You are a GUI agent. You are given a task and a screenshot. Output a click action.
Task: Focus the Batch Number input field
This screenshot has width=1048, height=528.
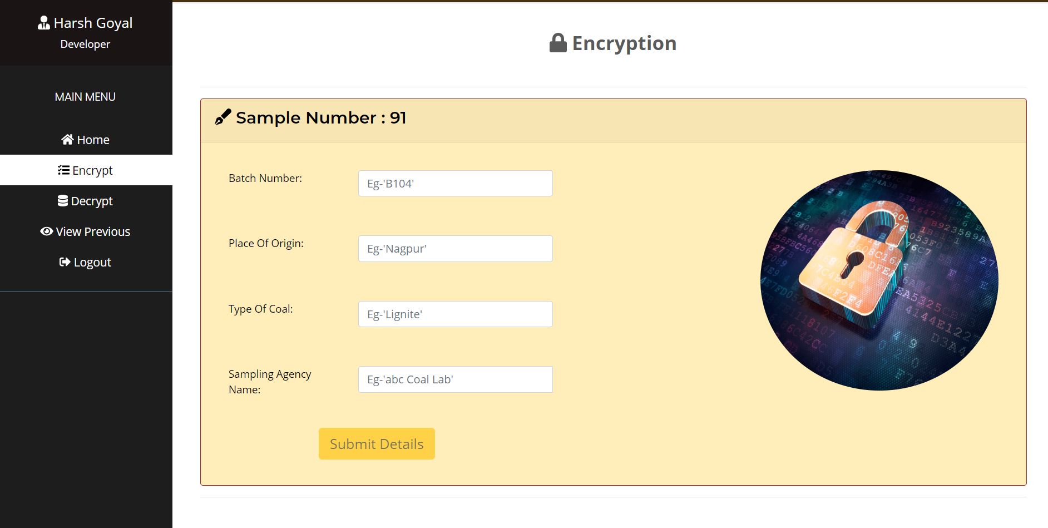pos(456,183)
